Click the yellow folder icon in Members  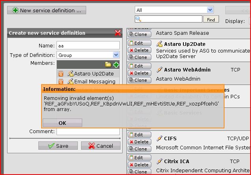click(108, 65)
